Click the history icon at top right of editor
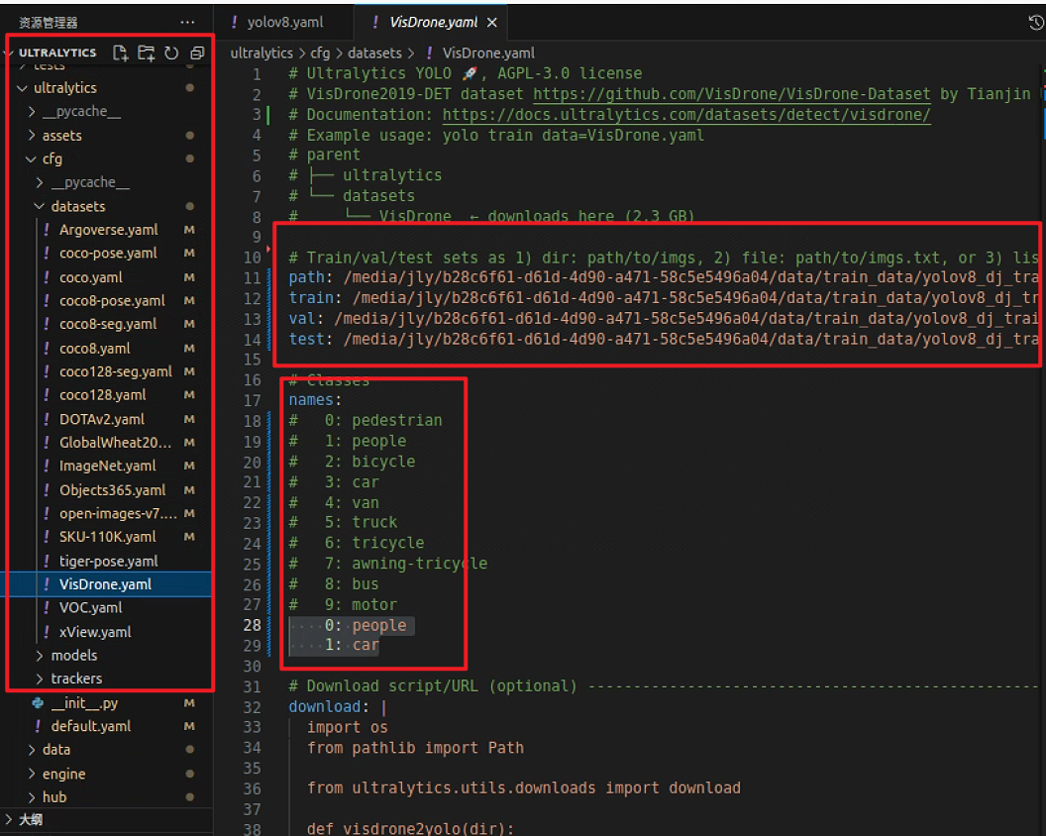This screenshot has width=1046, height=836. click(1036, 22)
